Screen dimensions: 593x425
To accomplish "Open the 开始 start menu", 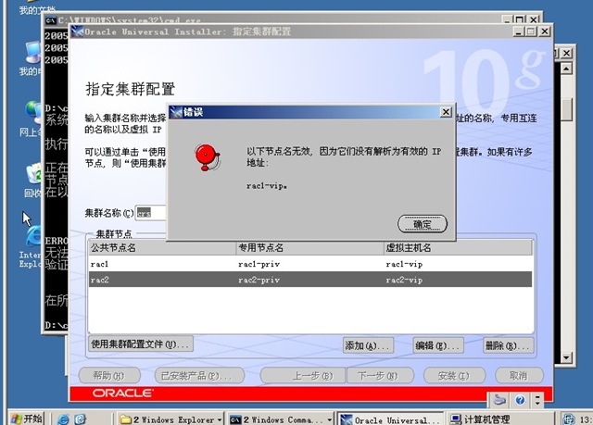I will tap(26, 419).
